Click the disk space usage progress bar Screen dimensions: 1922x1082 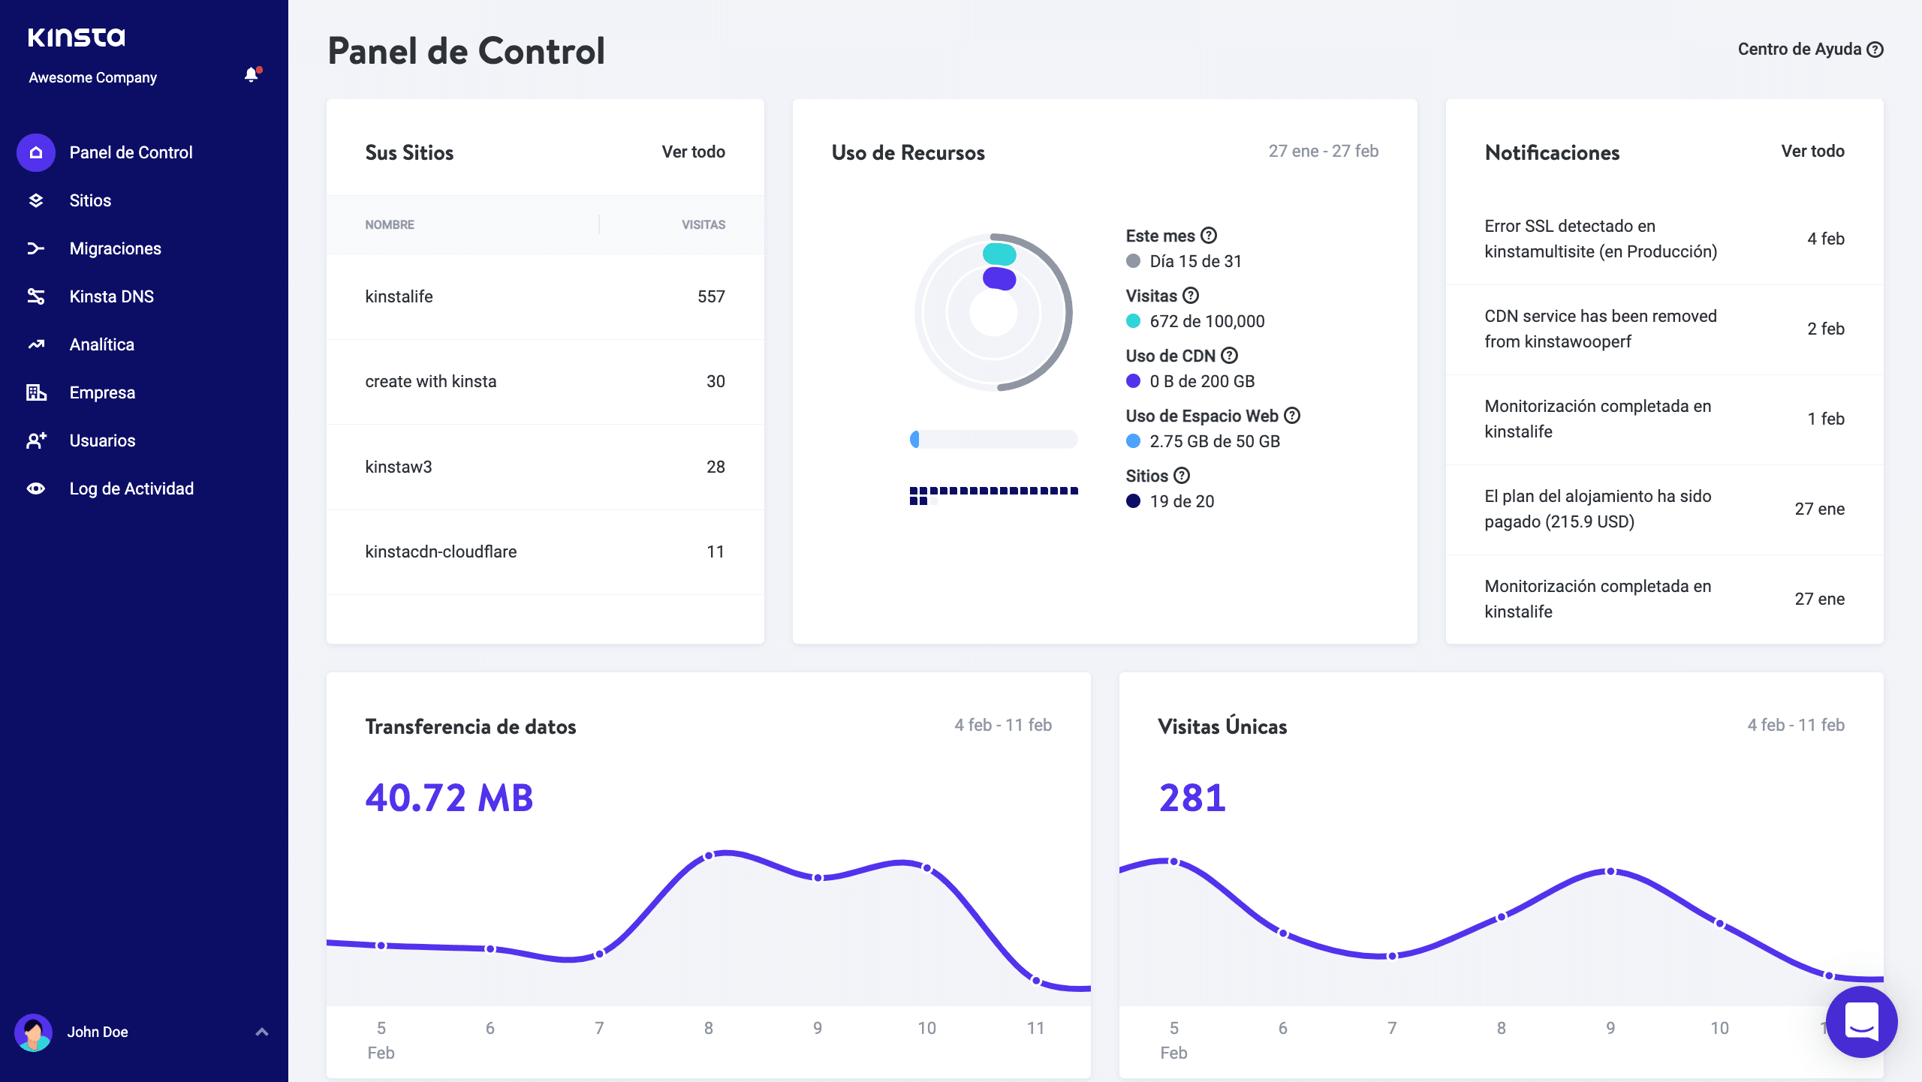[993, 440]
